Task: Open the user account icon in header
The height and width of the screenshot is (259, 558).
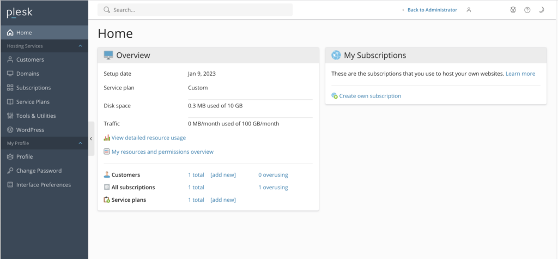Action: [469, 10]
